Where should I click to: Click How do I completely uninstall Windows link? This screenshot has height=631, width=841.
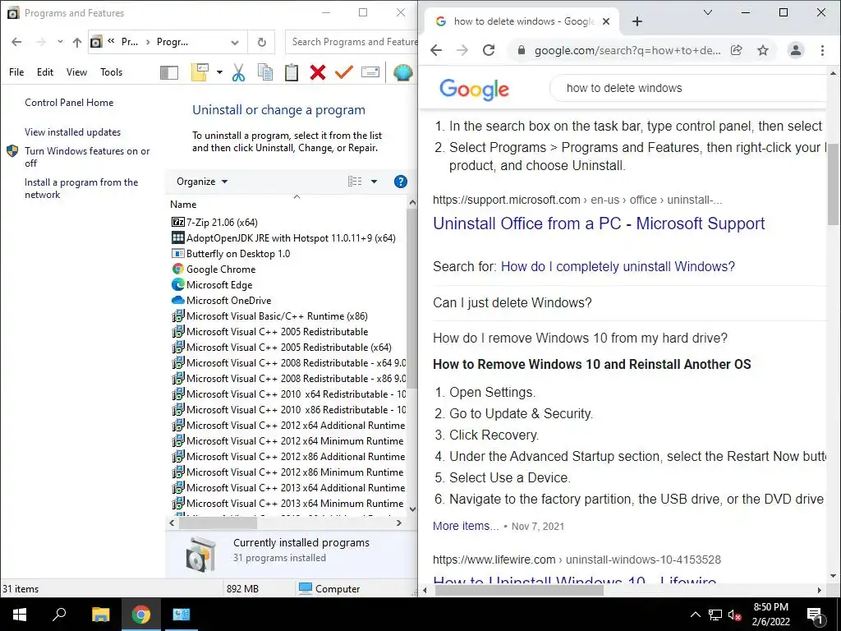point(618,266)
